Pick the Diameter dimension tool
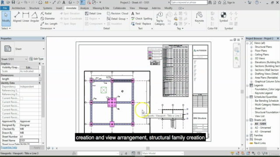 coord(48,18)
